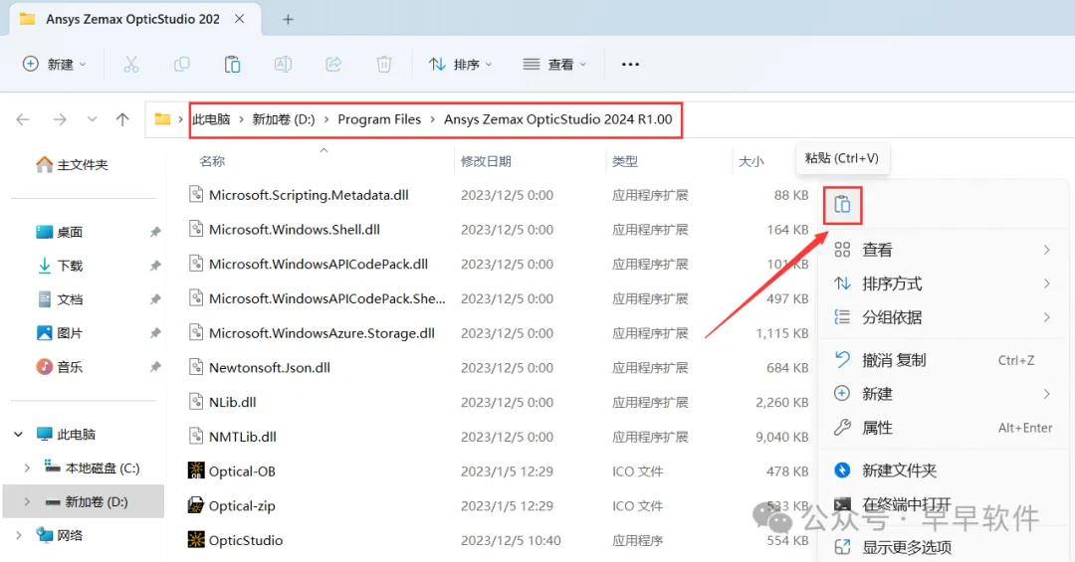Select Microsoft.Scripting.Metadata.dll file
This screenshot has width=1075, height=562.
tap(299, 195)
